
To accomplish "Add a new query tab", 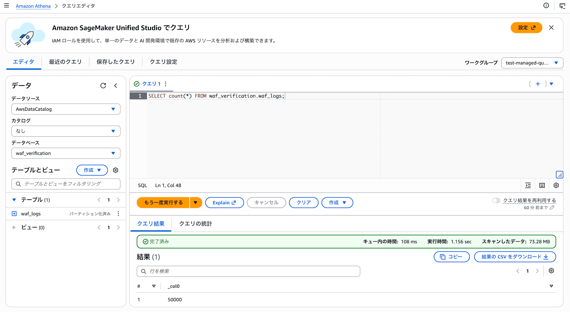I will tap(538, 84).
